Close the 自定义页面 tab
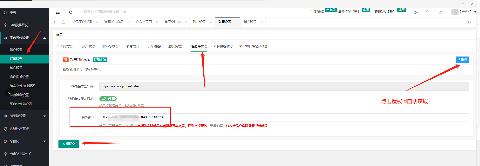Viewport: 480px width, 166px height. click(x=157, y=22)
